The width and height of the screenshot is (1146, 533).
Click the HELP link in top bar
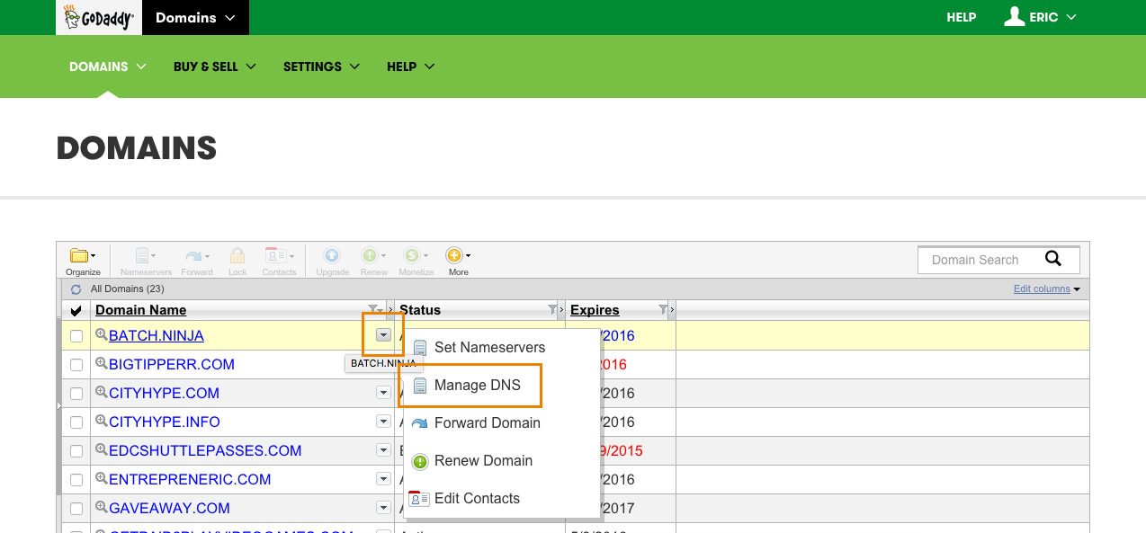(961, 17)
